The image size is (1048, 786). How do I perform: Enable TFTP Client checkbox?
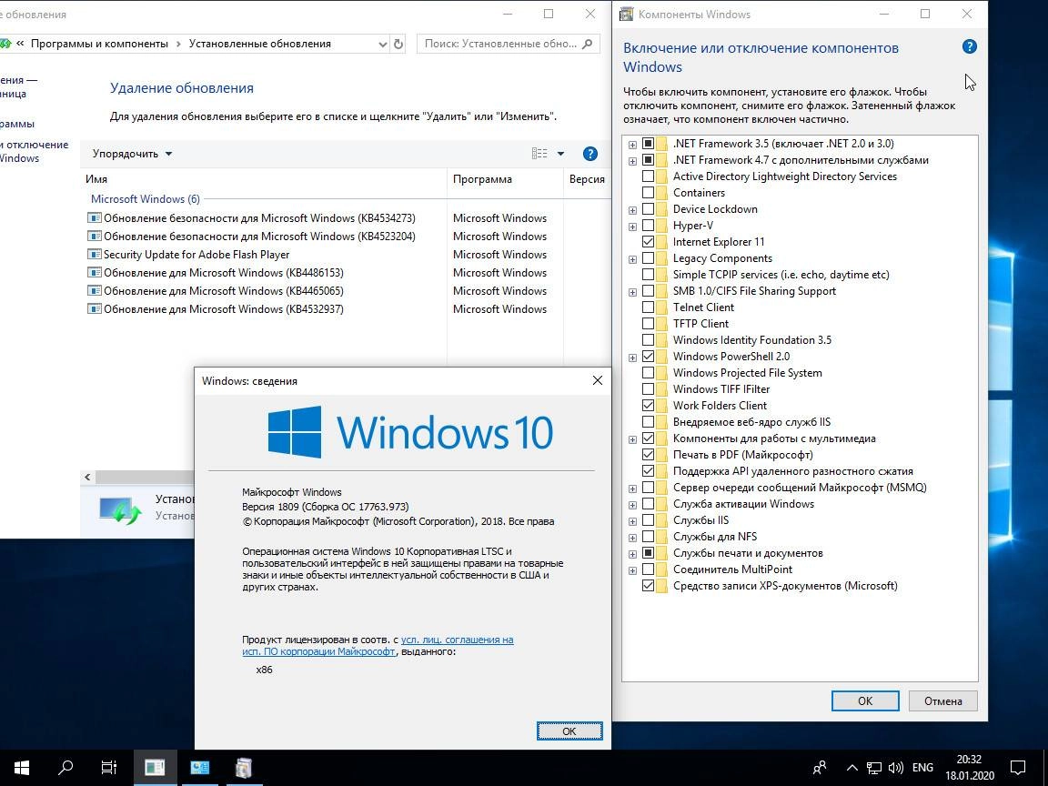pos(648,324)
